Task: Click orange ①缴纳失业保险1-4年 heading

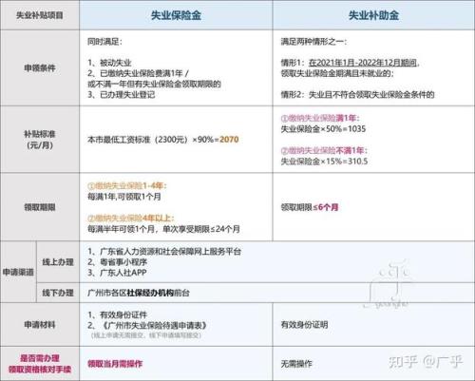Action: pyautogui.click(x=127, y=185)
